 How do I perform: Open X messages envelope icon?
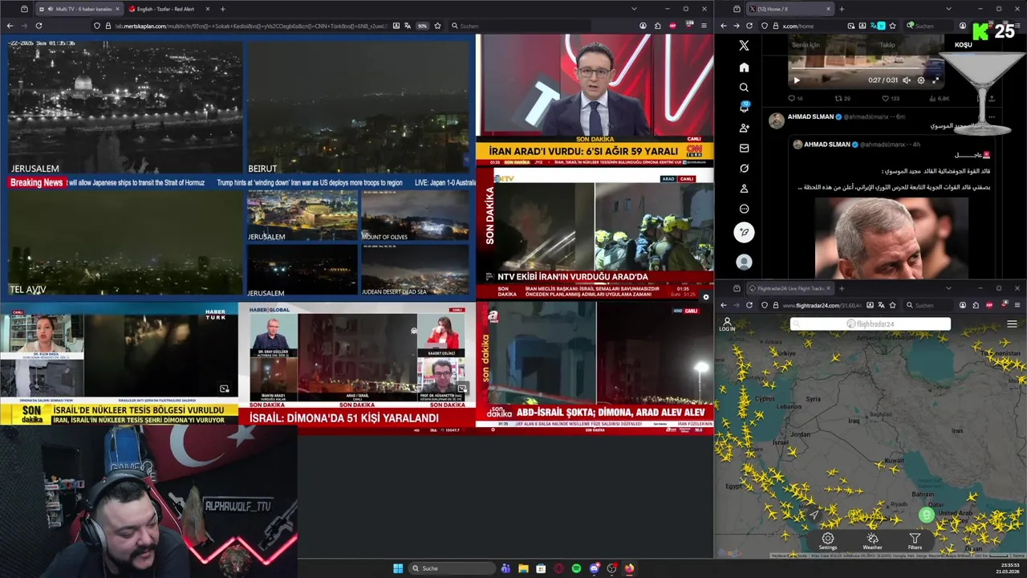(744, 148)
